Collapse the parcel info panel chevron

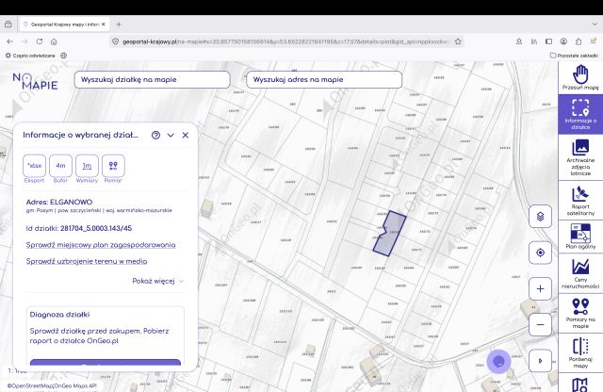click(171, 135)
